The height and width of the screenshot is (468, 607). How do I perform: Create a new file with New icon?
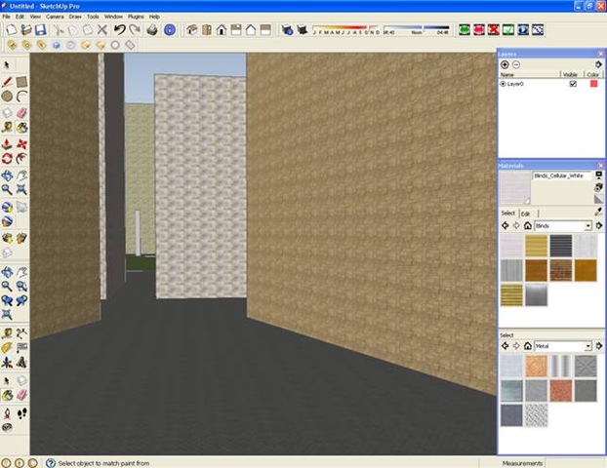point(12,30)
